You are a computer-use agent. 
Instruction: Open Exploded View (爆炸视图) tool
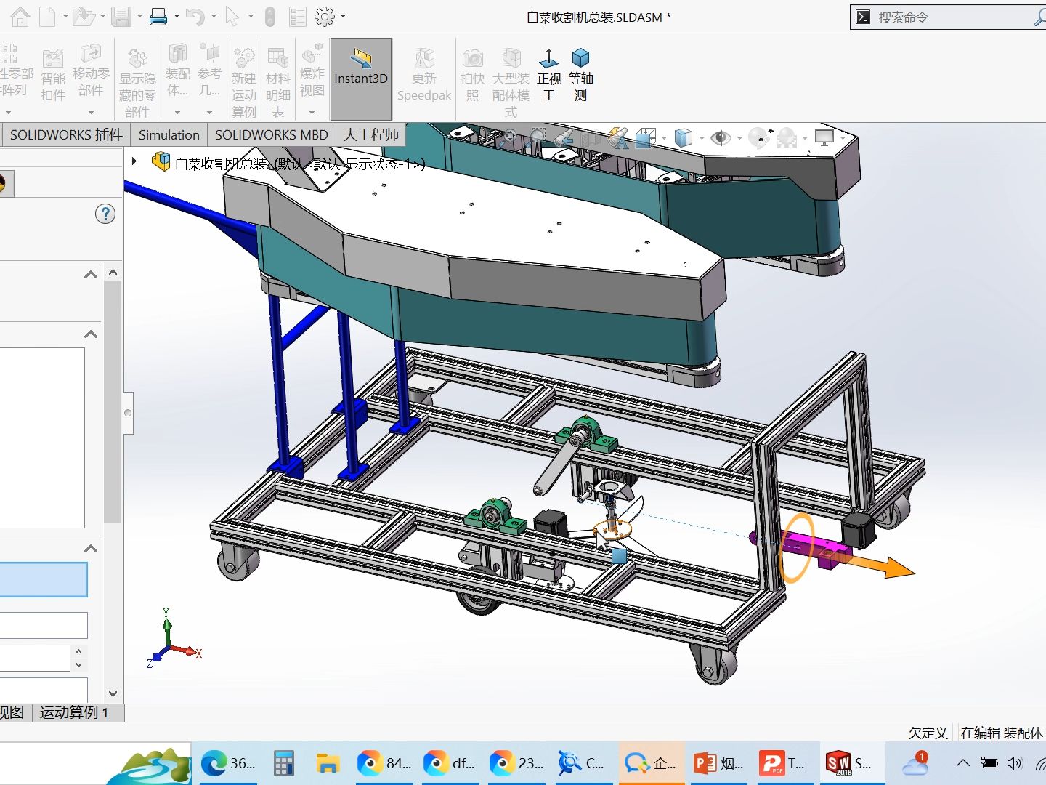312,70
